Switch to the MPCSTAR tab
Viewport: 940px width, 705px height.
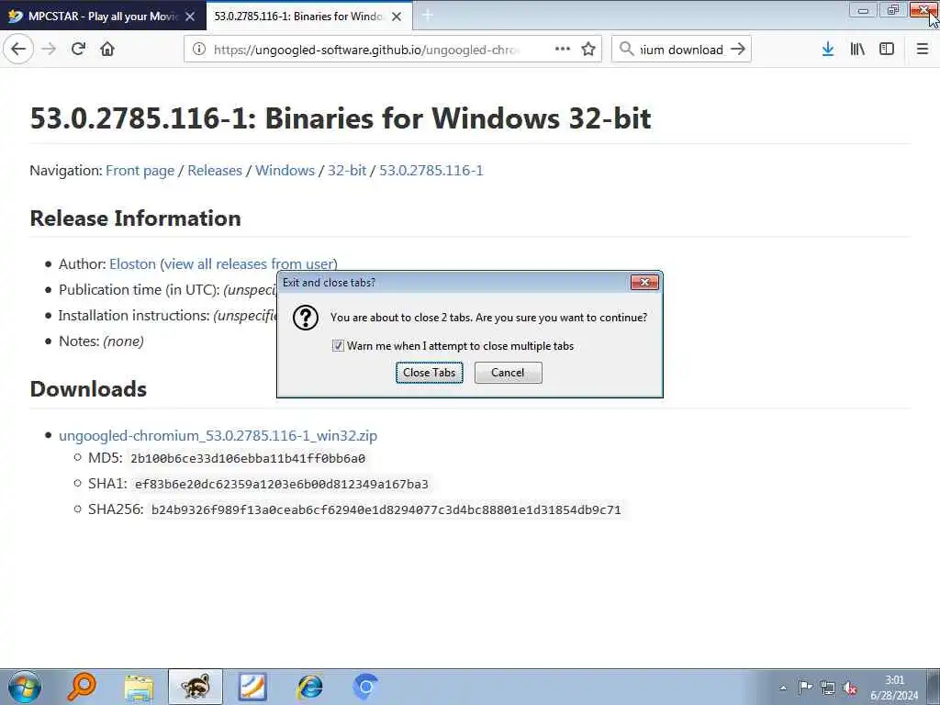tap(103, 16)
